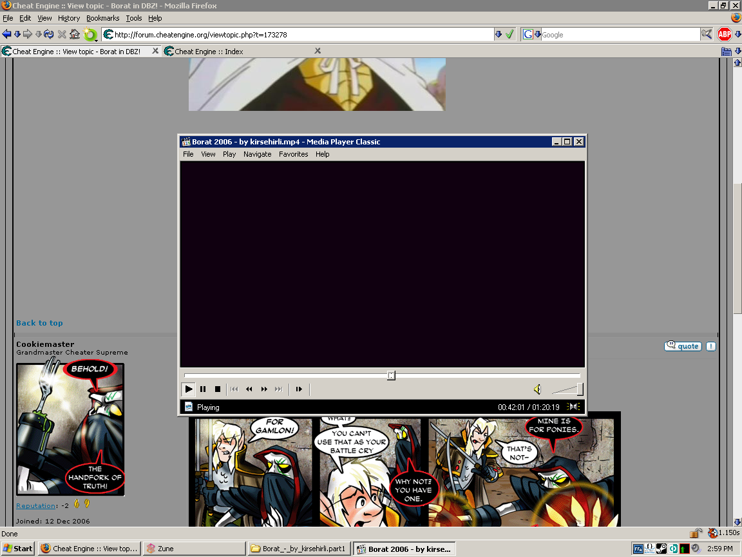Click the green new-tab ring icon
The height and width of the screenshot is (557, 742).
[x=90, y=35]
